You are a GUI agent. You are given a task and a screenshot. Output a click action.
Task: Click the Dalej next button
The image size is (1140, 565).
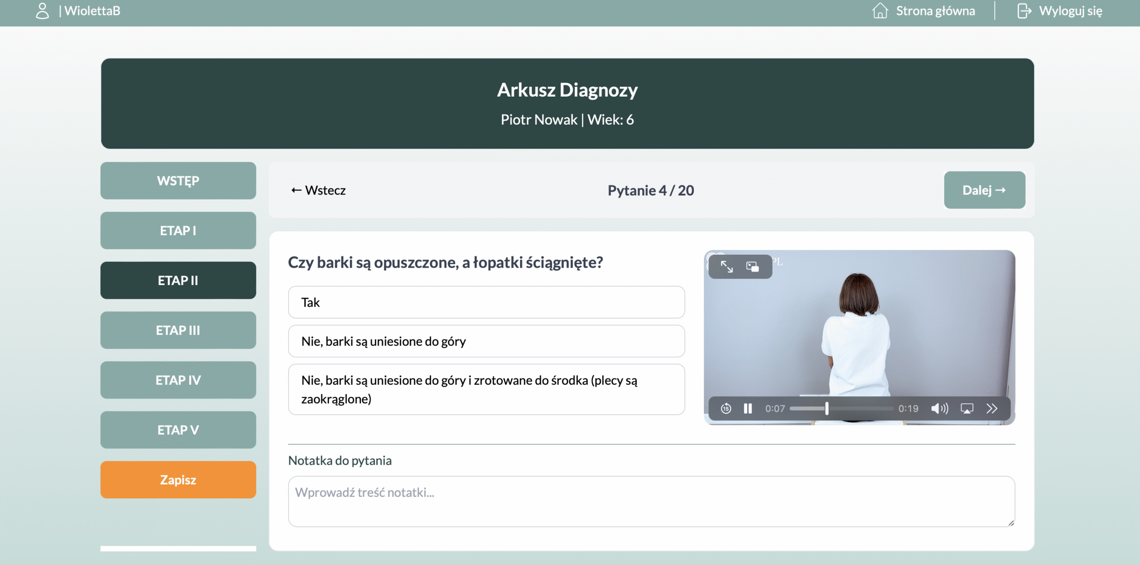984,190
